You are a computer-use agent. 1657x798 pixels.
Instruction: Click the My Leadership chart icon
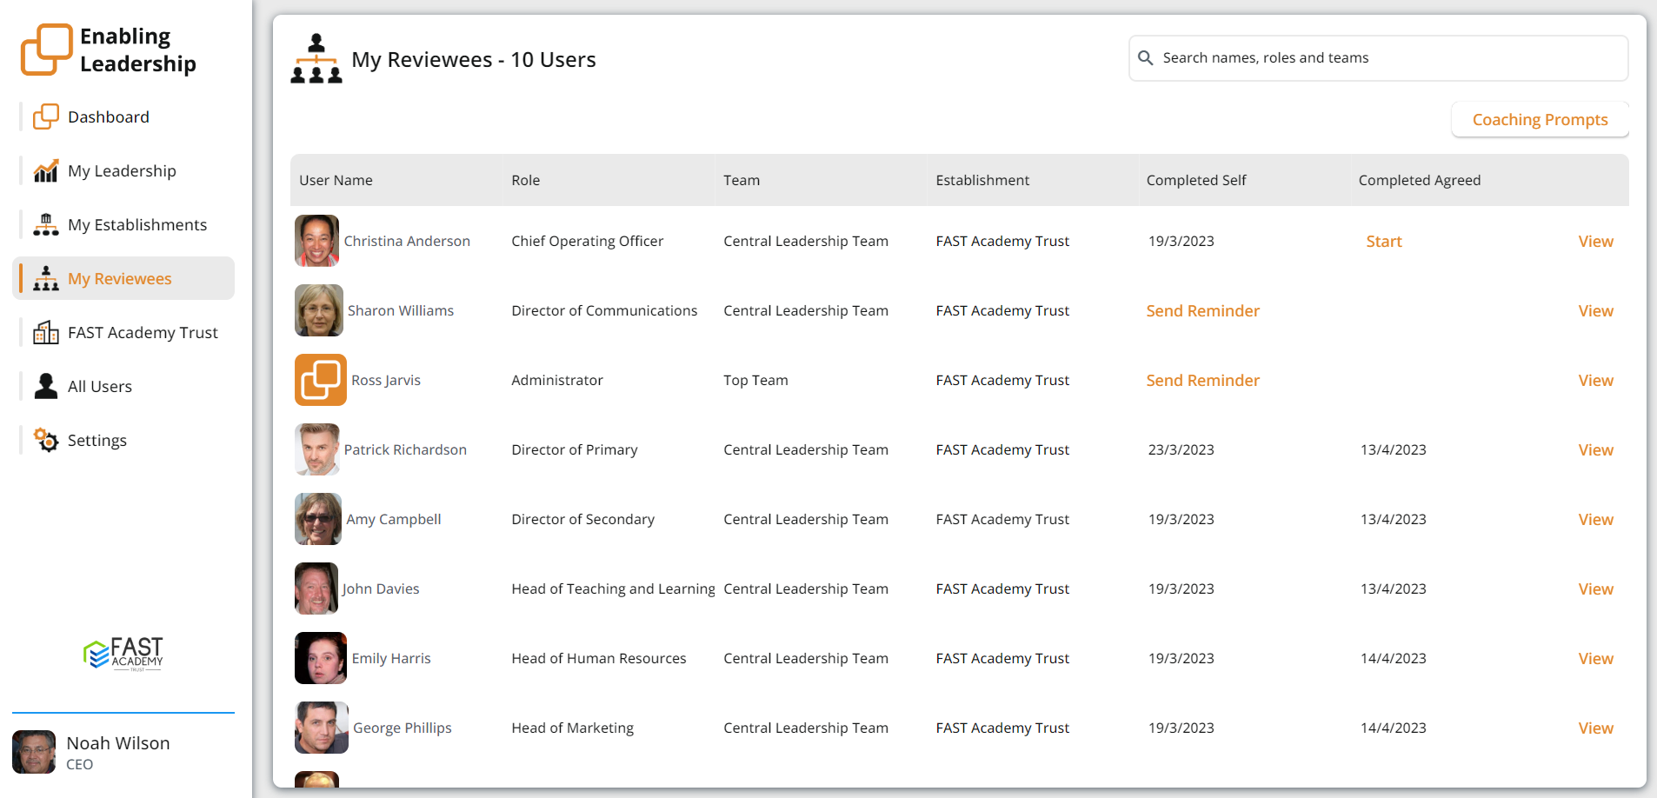[45, 171]
